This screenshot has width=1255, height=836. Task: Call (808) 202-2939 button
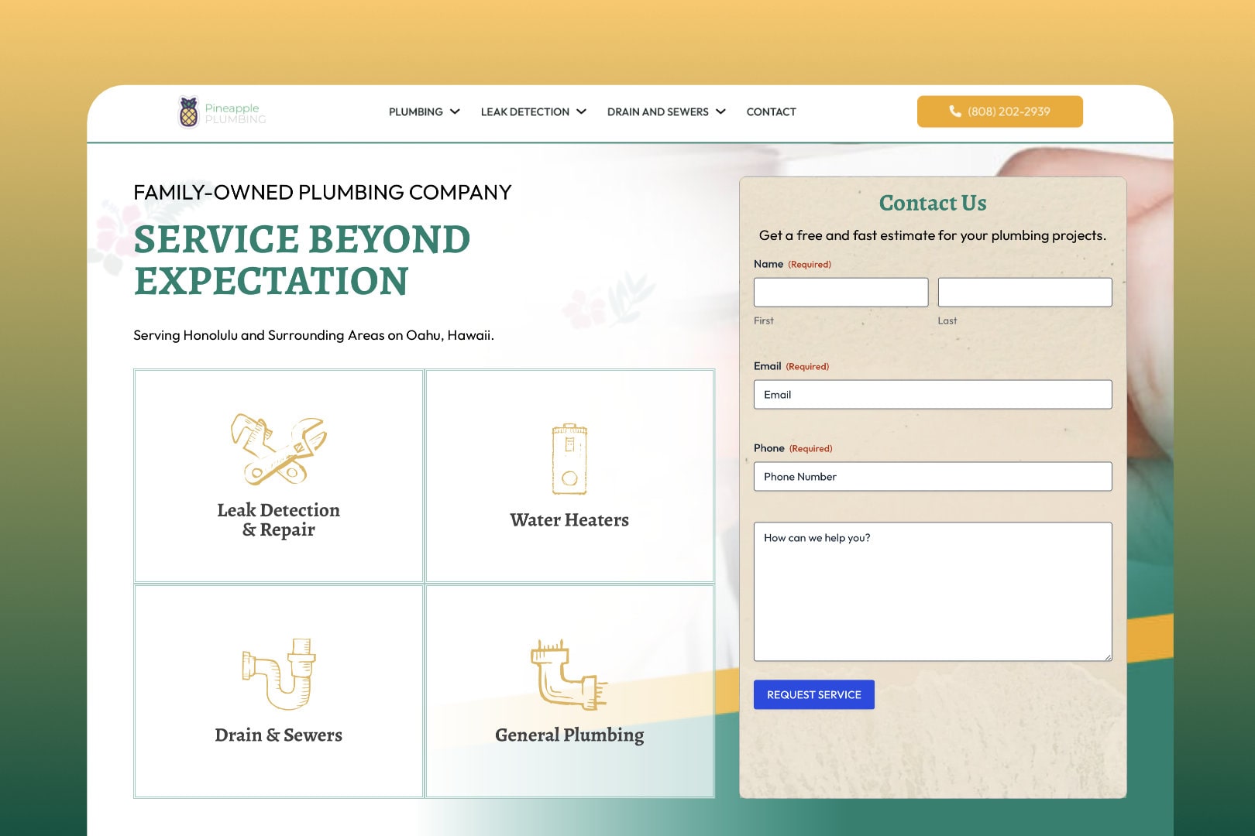click(1000, 111)
